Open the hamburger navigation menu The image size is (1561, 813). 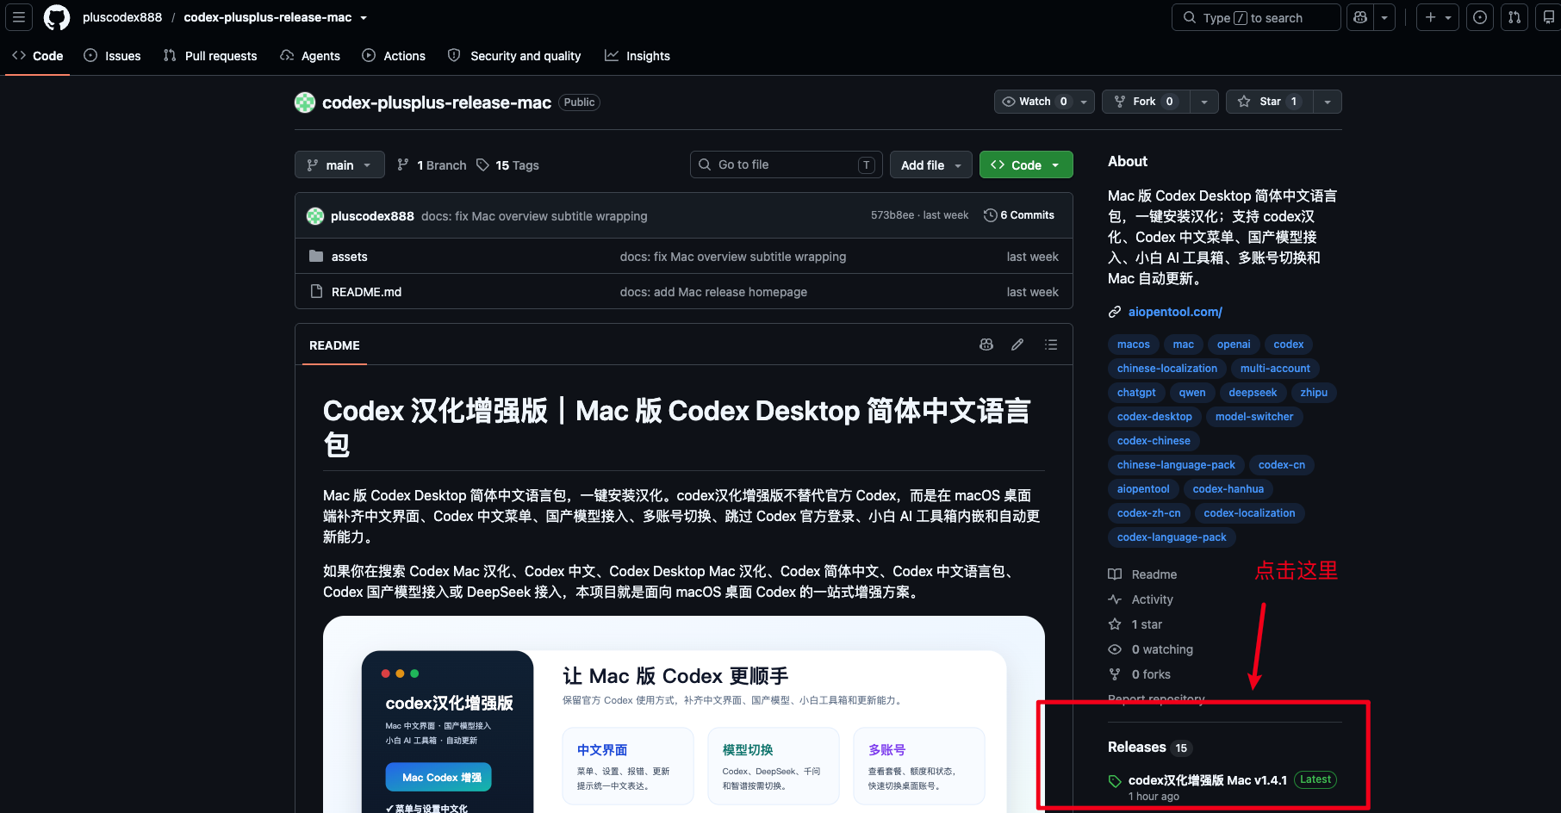coord(19,17)
